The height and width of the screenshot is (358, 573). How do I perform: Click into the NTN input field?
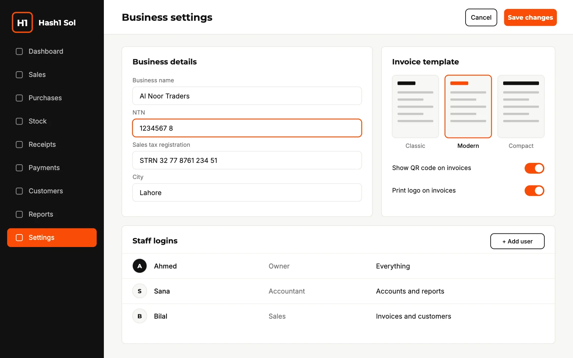[247, 128]
